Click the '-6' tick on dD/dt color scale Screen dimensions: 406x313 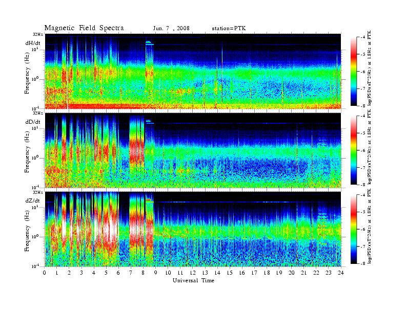[362, 150]
